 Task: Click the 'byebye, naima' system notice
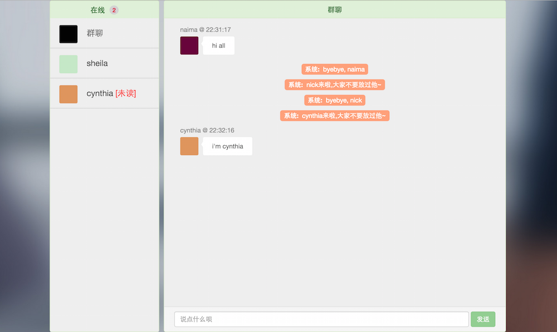[335, 70]
